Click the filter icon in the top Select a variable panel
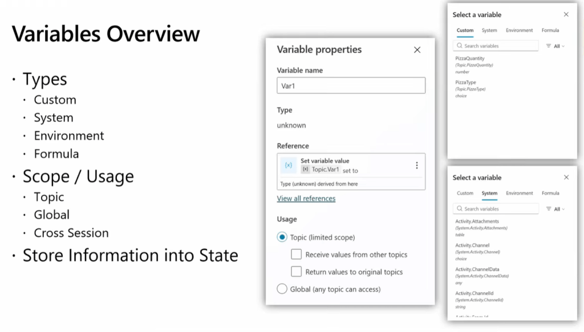The image size is (584, 332). [549, 46]
